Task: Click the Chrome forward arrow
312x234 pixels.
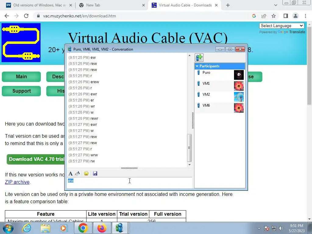Action: (16, 16)
